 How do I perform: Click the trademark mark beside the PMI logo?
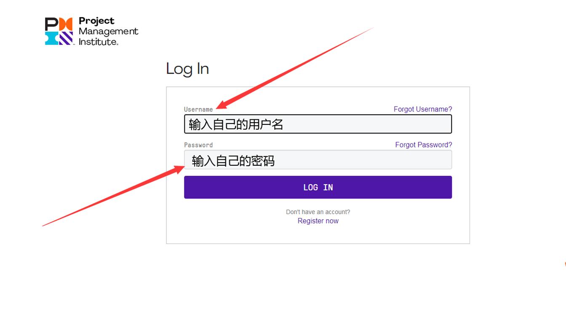tap(74, 44)
